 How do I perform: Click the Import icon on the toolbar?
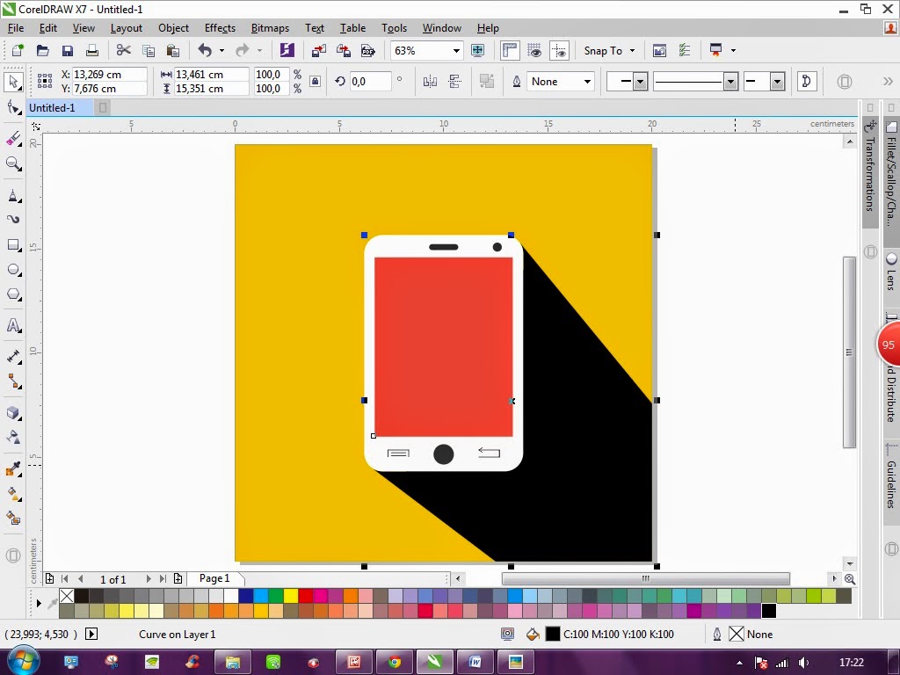319,50
